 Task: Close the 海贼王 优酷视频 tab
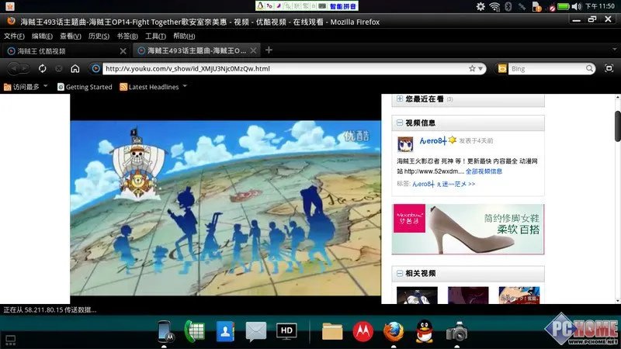click(x=123, y=51)
